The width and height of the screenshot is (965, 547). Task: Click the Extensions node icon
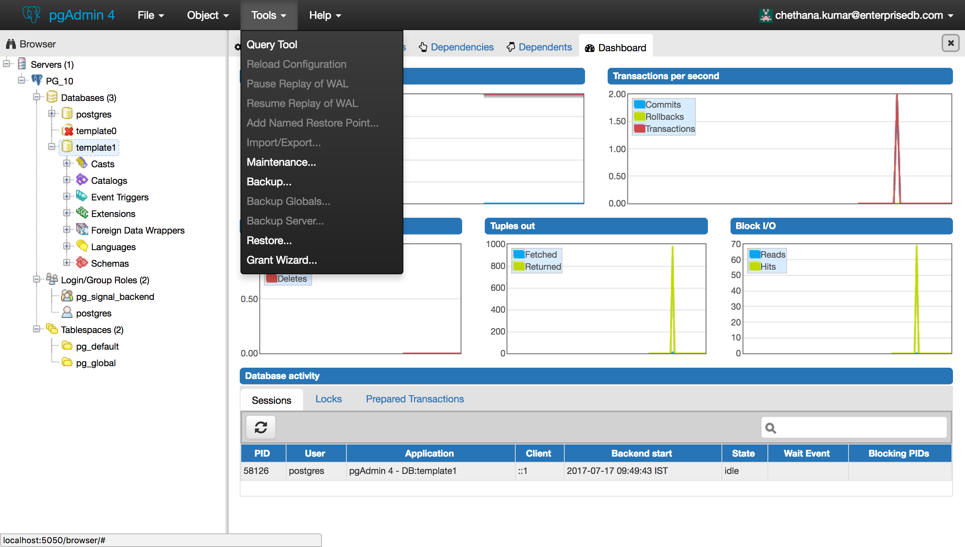pyautogui.click(x=82, y=213)
